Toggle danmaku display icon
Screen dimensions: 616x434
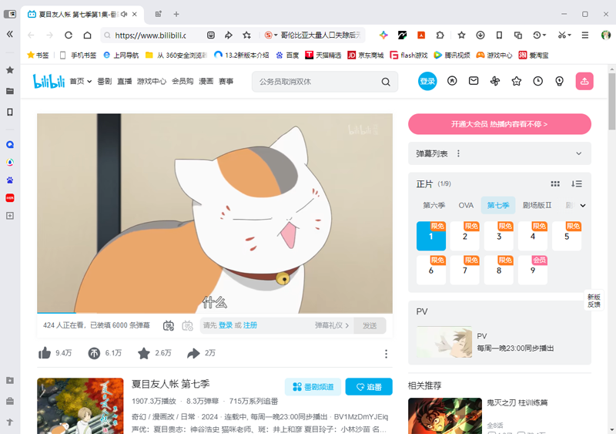pos(169,325)
